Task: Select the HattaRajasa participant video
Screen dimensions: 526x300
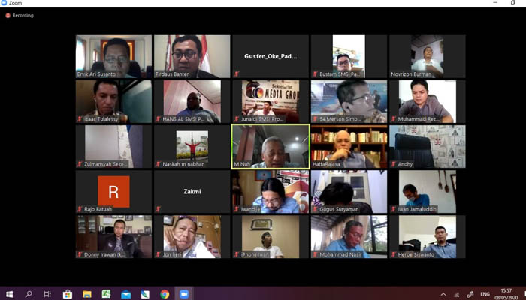Action: (349, 146)
